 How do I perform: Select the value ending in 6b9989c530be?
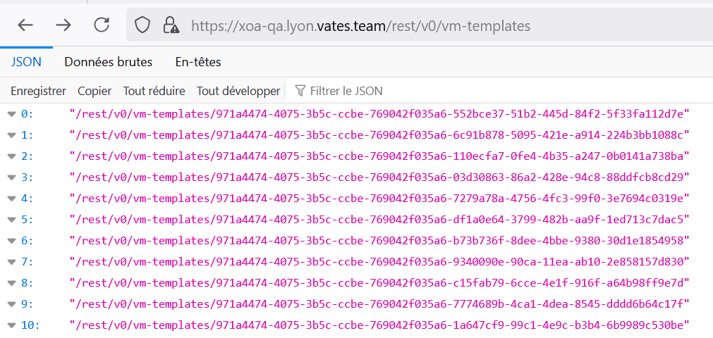[x=379, y=325]
